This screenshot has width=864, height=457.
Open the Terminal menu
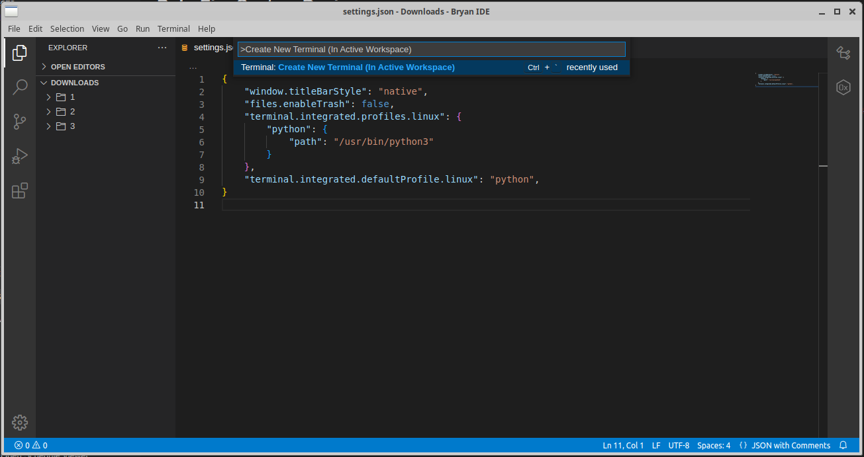[x=173, y=28]
